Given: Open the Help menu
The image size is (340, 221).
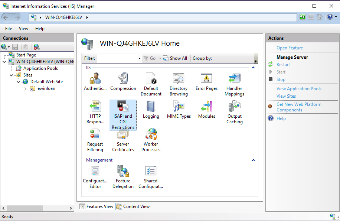Looking at the screenshot, I should 40,28.
